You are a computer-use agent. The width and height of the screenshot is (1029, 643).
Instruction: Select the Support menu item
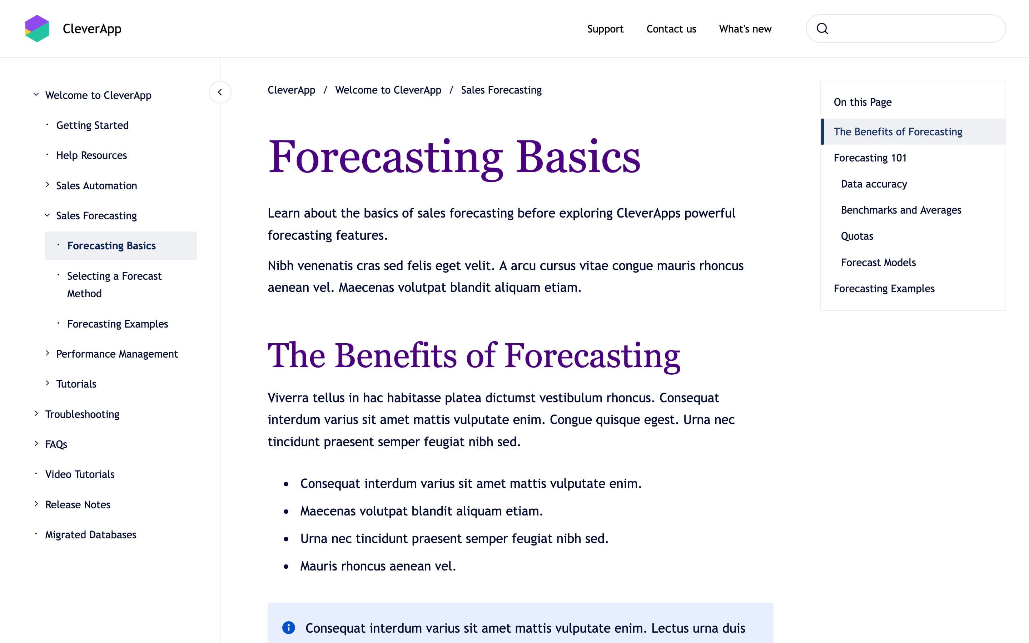605,29
